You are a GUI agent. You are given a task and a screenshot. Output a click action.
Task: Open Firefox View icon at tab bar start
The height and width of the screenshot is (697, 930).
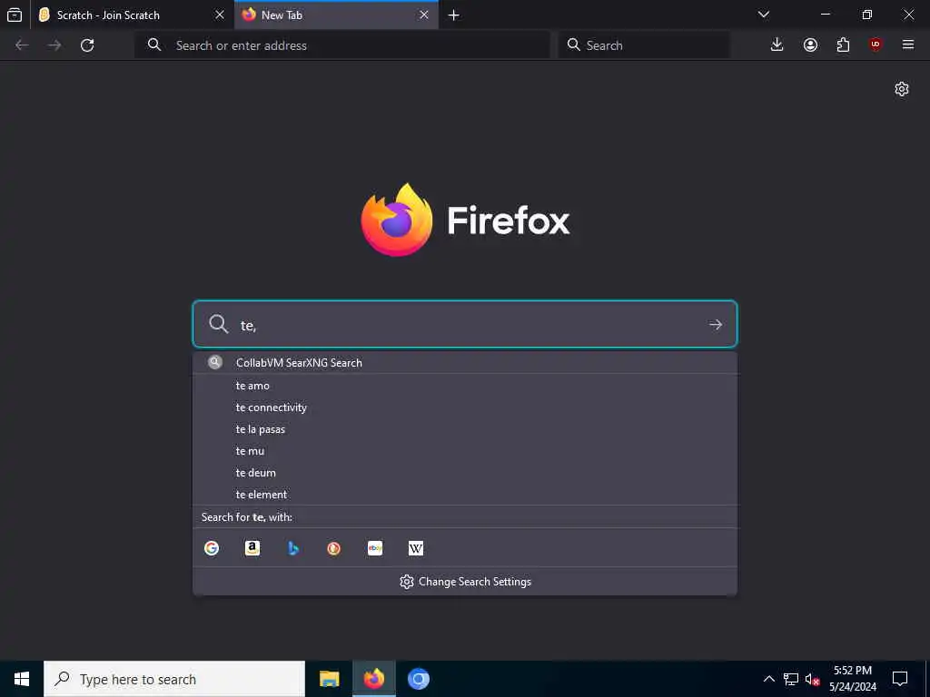click(15, 15)
